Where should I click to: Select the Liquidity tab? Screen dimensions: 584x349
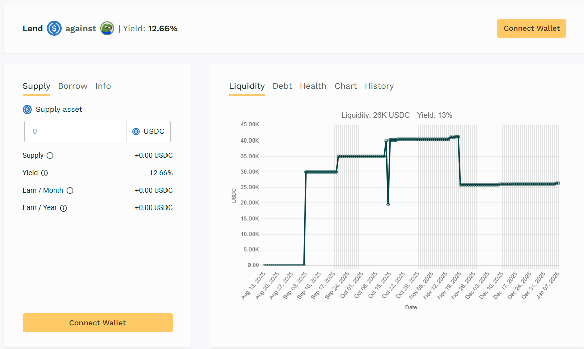pos(246,86)
